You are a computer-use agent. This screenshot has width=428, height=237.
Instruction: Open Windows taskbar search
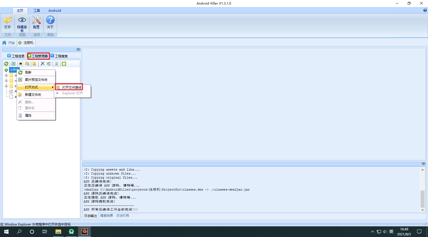[19, 232]
